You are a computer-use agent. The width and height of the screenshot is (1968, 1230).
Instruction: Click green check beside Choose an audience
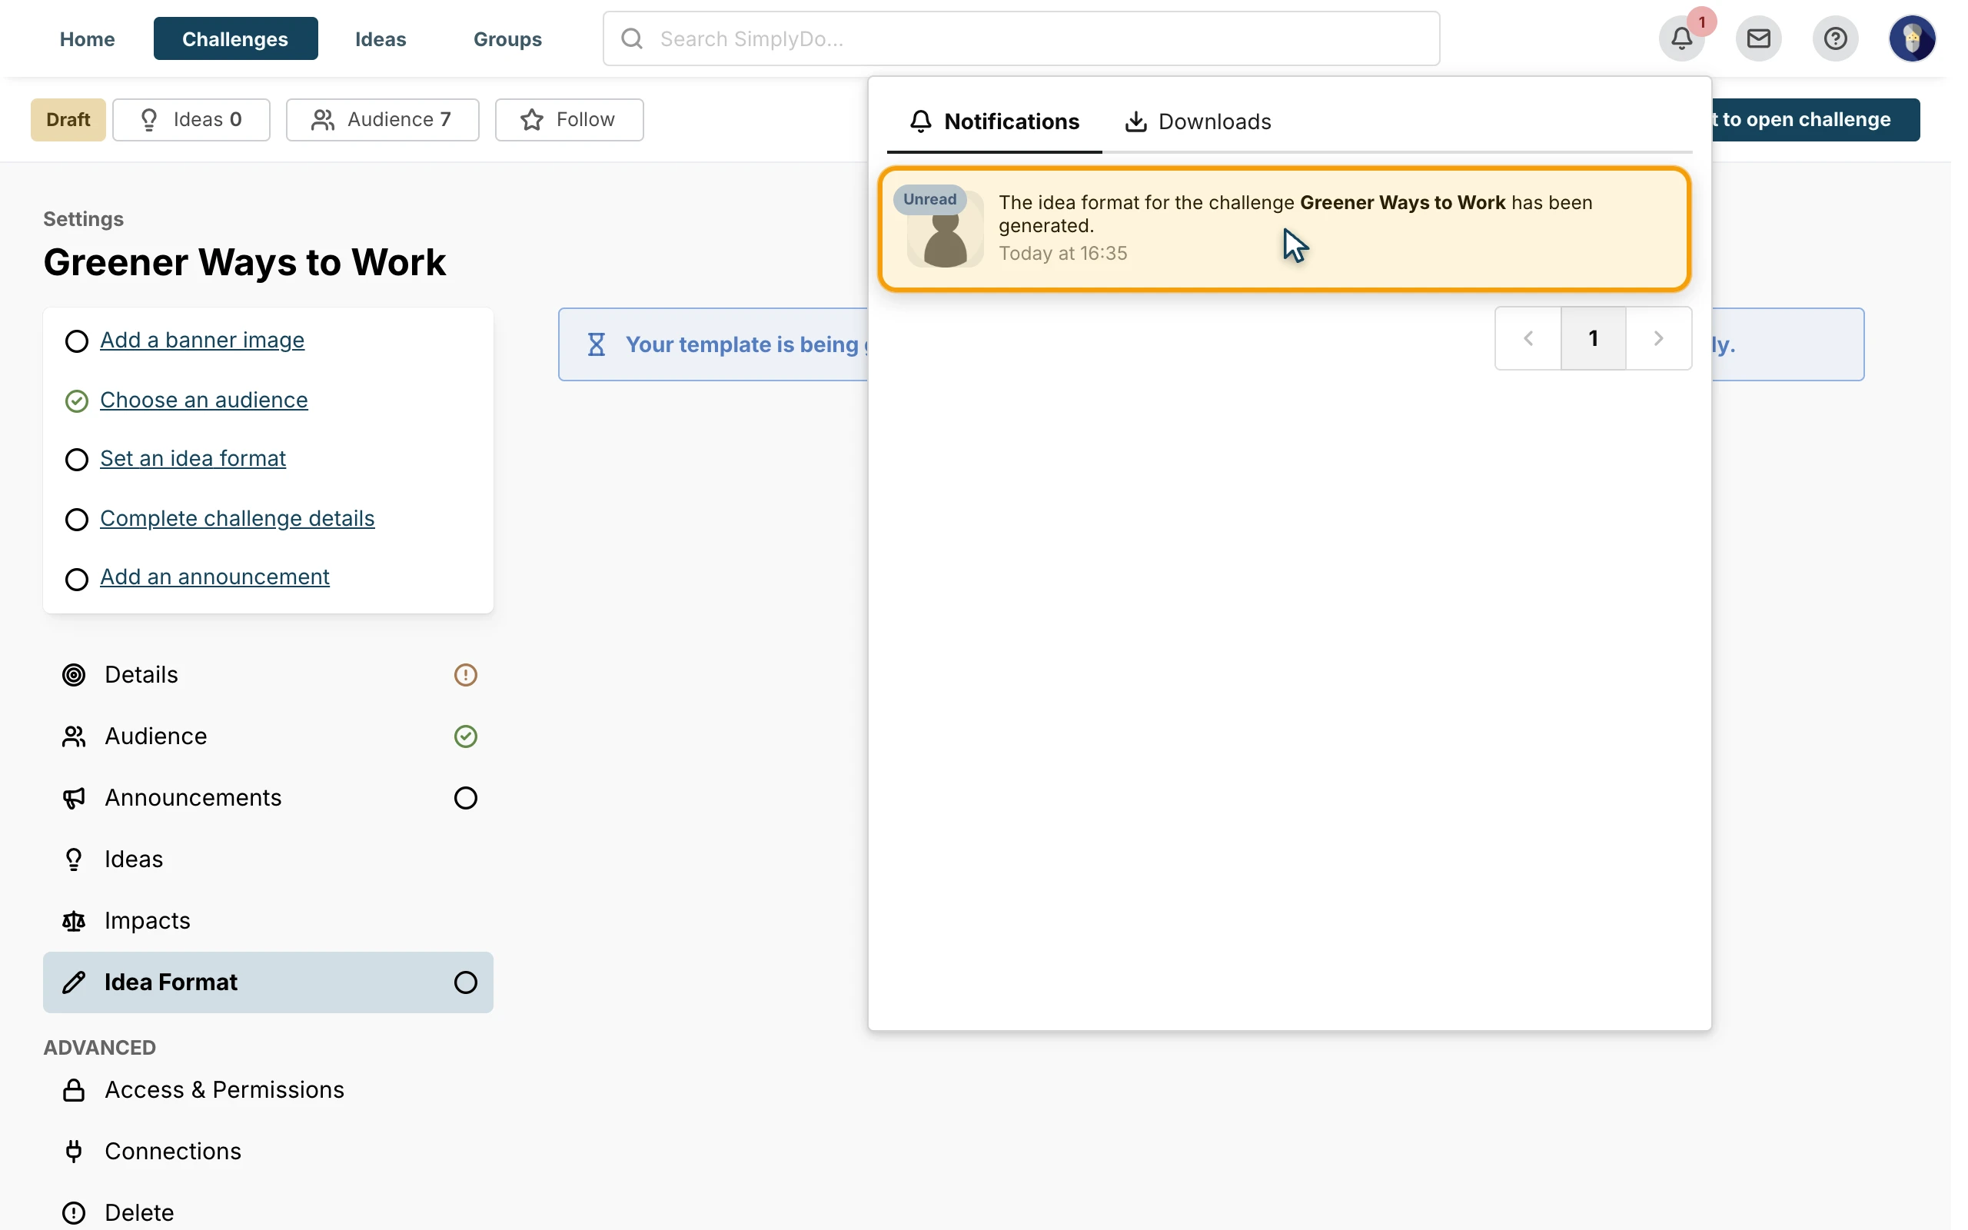[x=76, y=401]
